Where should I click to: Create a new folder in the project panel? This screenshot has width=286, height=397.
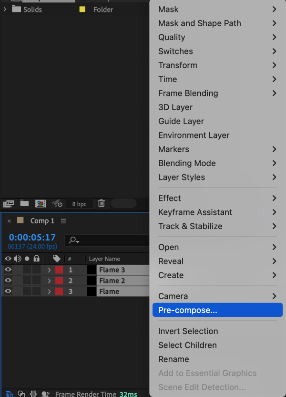[24, 203]
